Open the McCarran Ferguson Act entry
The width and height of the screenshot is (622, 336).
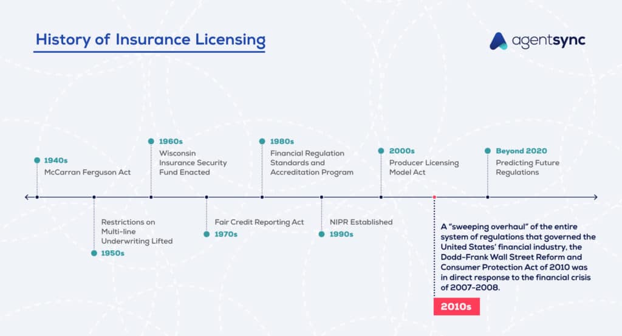click(x=87, y=172)
